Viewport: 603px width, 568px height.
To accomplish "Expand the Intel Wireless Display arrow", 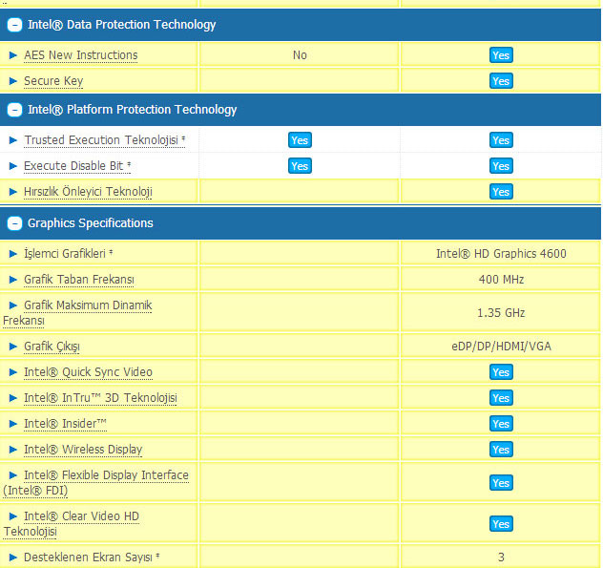I will tap(13, 450).
